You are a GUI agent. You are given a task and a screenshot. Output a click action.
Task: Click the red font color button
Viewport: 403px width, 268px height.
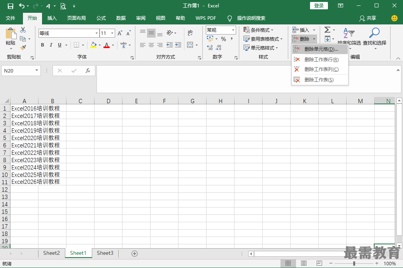click(x=107, y=45)
